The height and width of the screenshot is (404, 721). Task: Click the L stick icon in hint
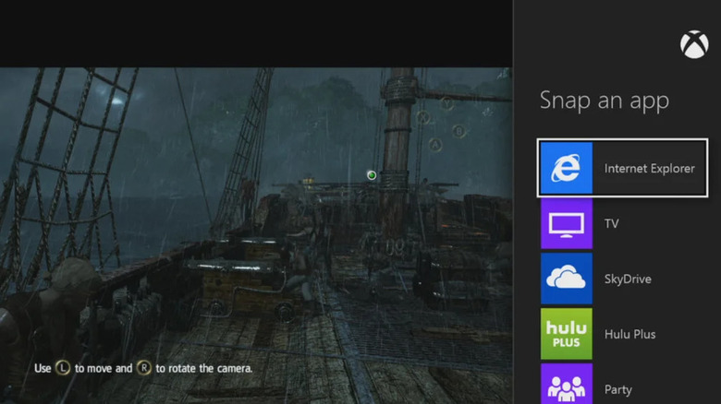[63, 368]
